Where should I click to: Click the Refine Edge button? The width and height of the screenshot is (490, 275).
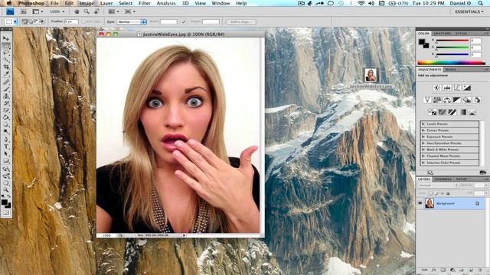click(241, 22)
